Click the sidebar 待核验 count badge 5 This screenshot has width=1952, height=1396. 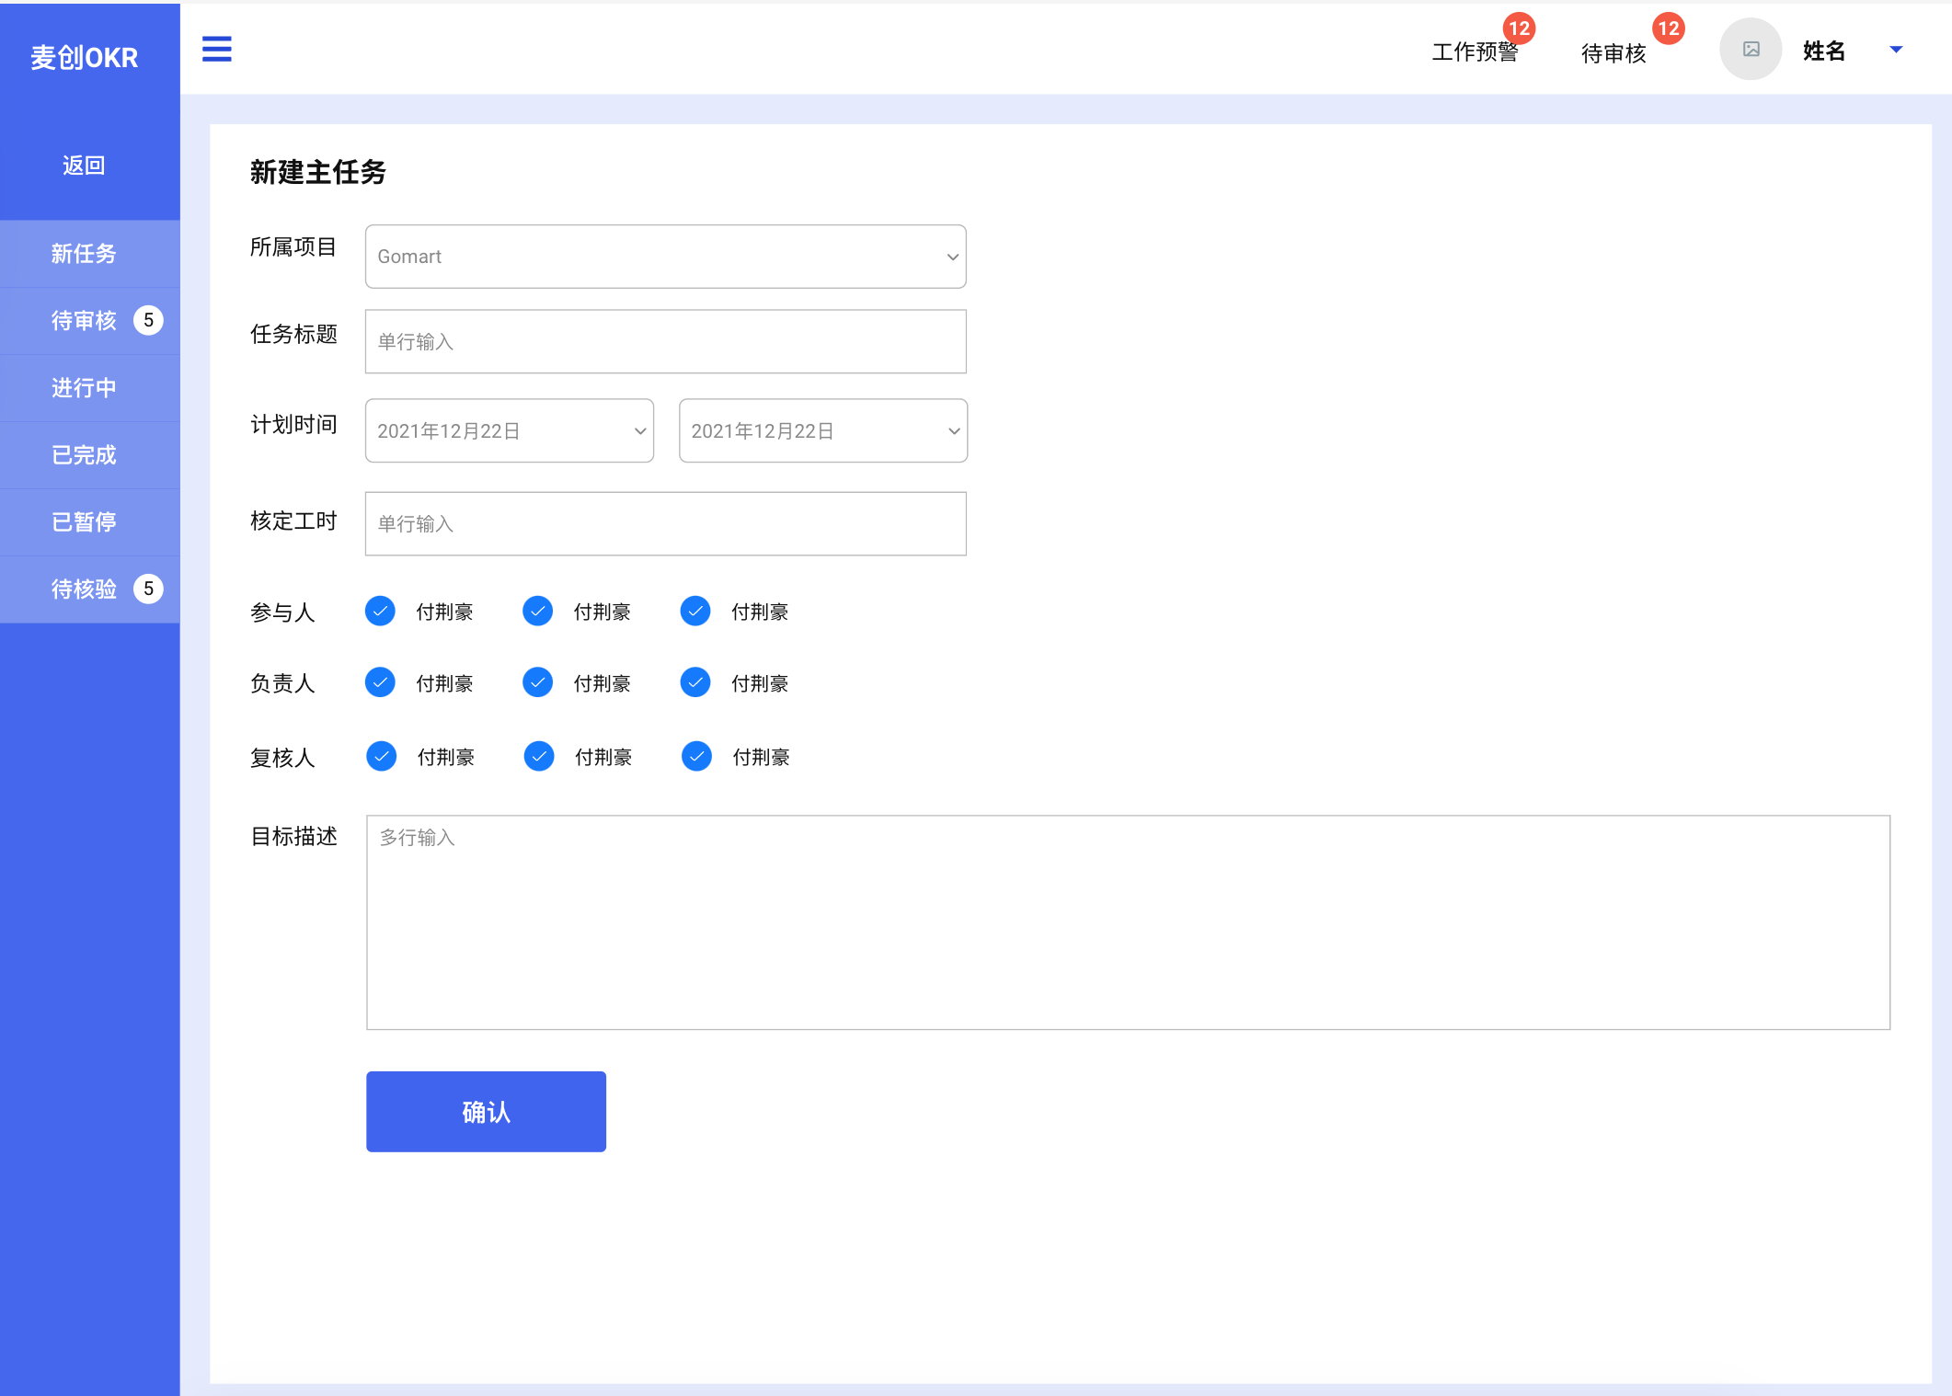pyautogui.click(x=148, y=589)
